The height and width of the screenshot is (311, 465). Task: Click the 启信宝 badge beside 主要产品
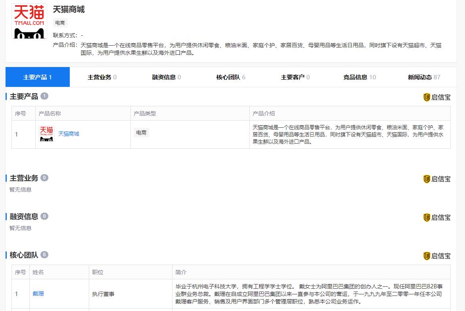click(x=437, y=97)
